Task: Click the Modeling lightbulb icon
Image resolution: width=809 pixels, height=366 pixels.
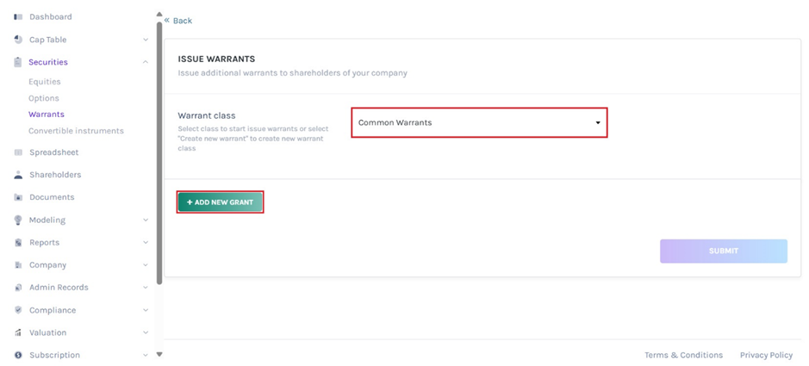Action: (x=18, y=220)
